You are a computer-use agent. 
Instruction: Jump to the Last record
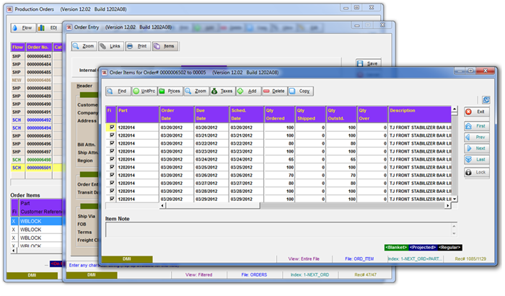(x=477, y=160)
